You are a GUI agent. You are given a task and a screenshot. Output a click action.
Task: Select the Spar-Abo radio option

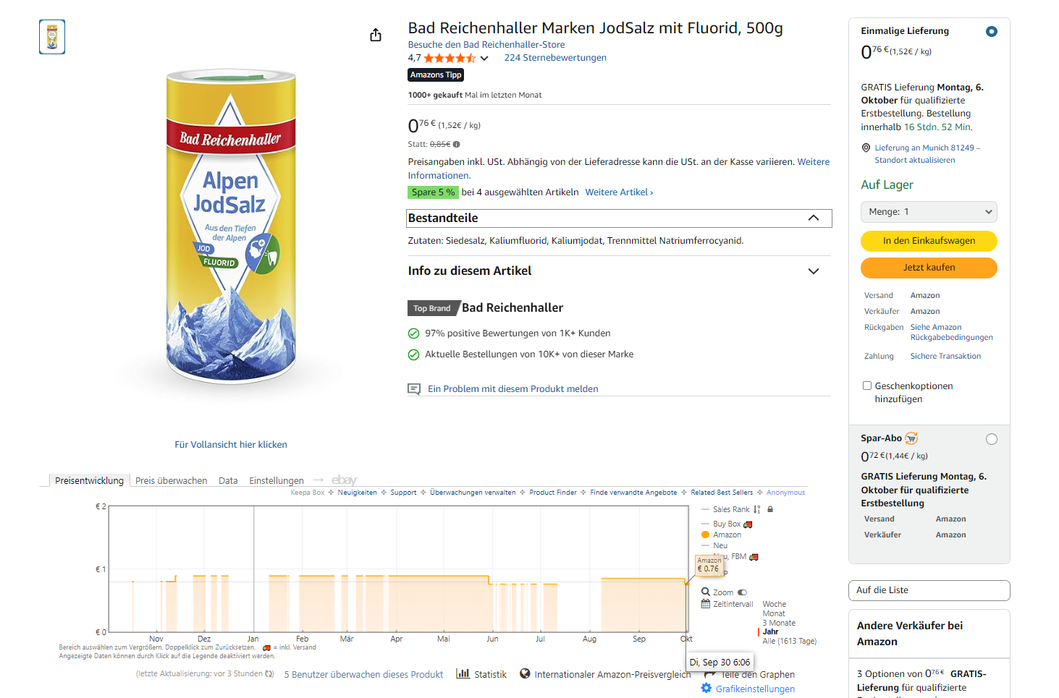tap(992, 439)
